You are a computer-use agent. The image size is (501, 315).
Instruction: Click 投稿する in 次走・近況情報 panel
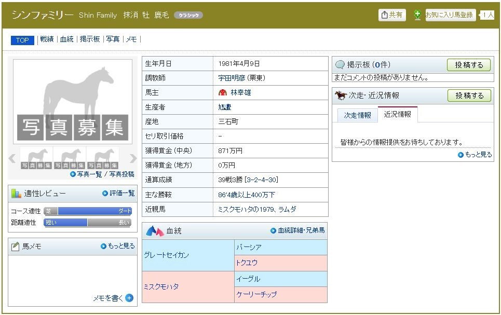pyautogui.click(x=469, y=95)
